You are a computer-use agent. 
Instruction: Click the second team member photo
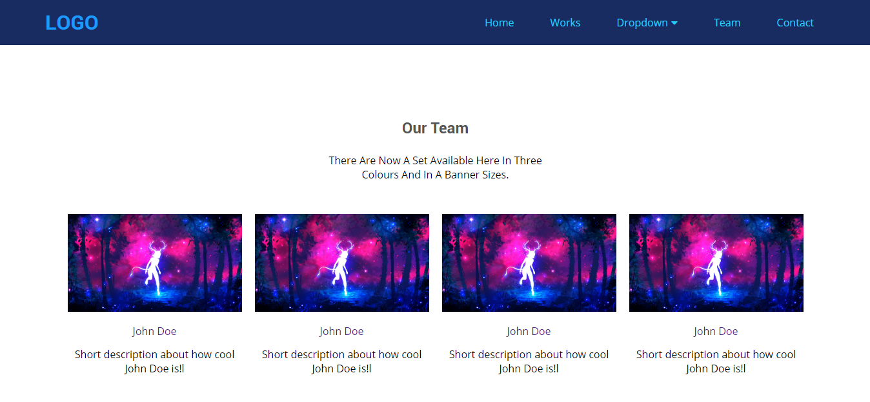(x=341, y=262)
